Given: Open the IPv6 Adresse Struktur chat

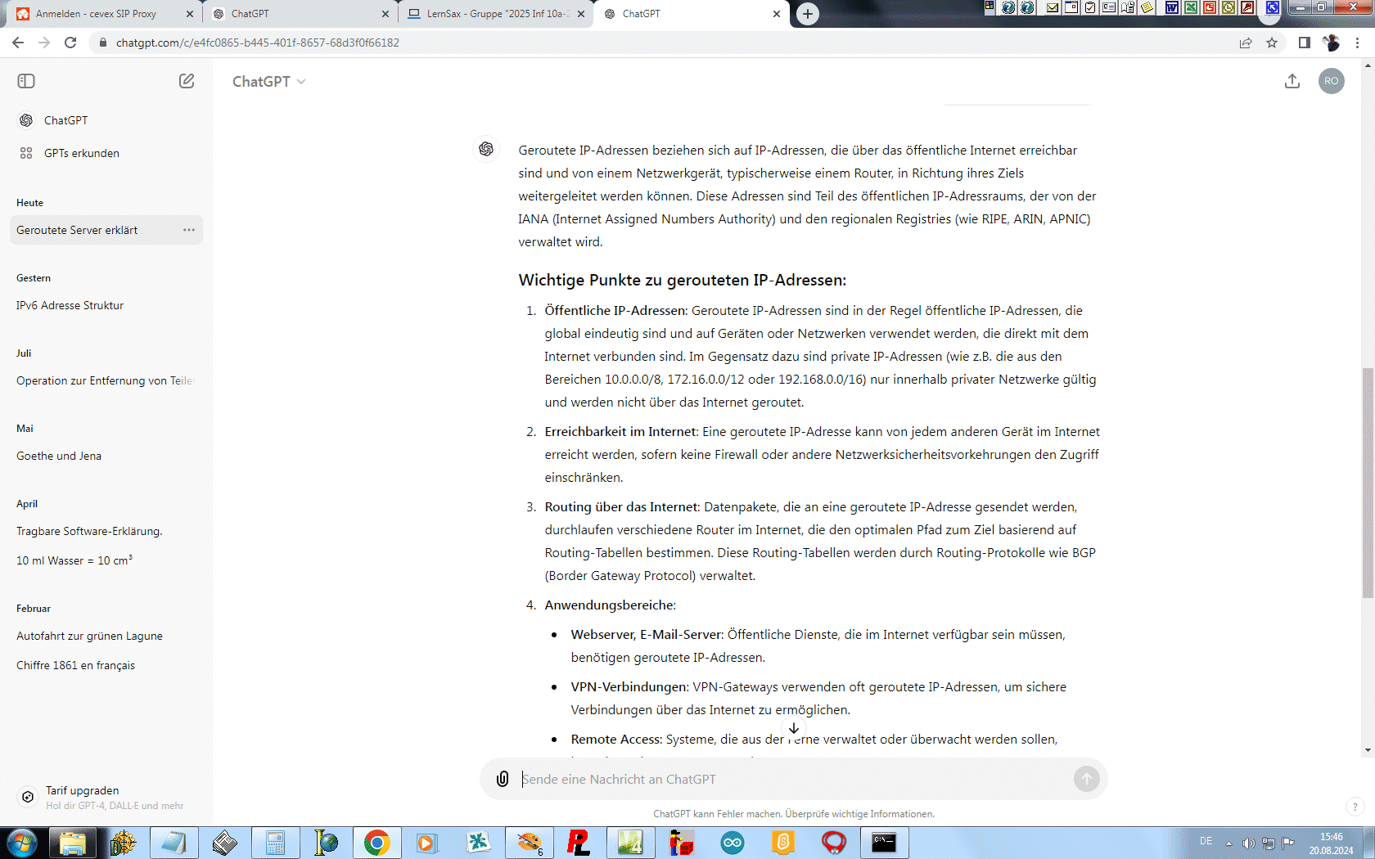Looking at the screenshot, I should [x=106, y=305].
